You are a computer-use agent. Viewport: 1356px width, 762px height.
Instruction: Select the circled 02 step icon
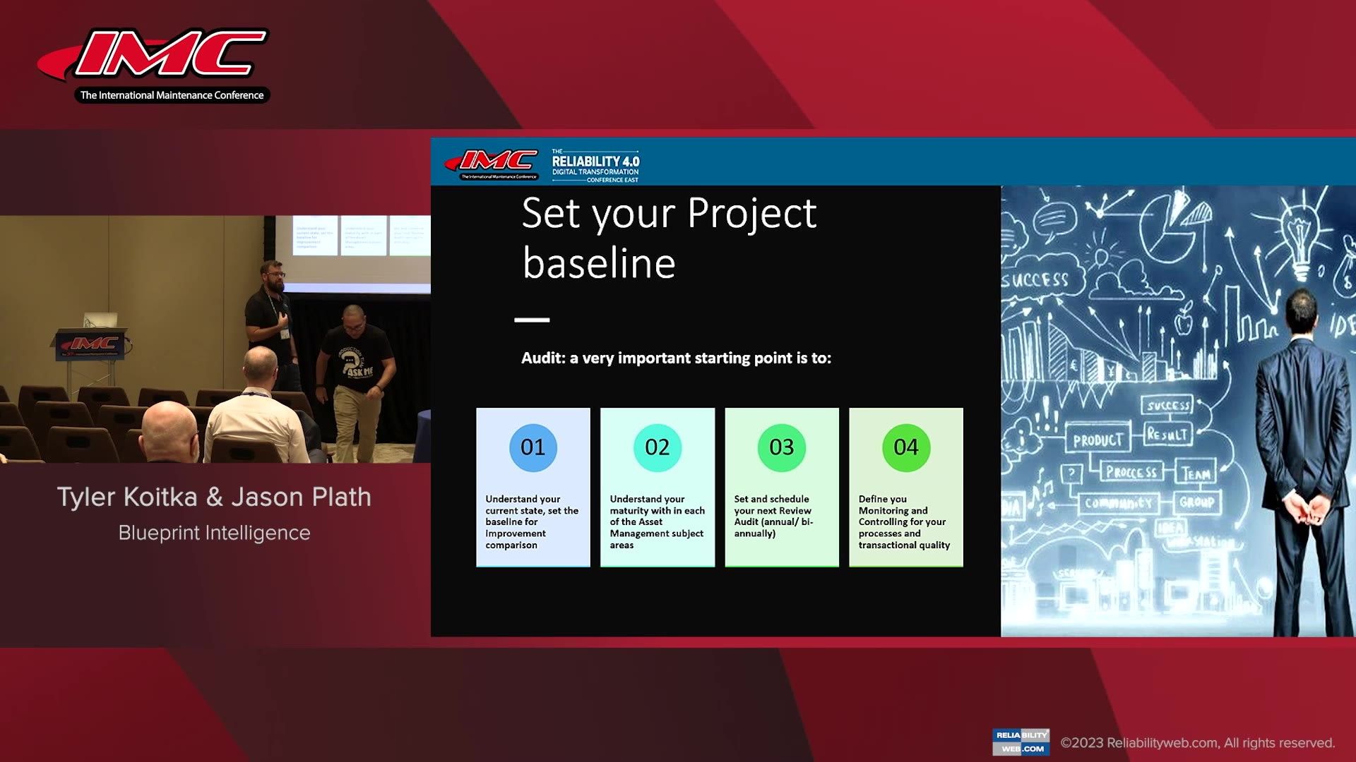[657, 447]
